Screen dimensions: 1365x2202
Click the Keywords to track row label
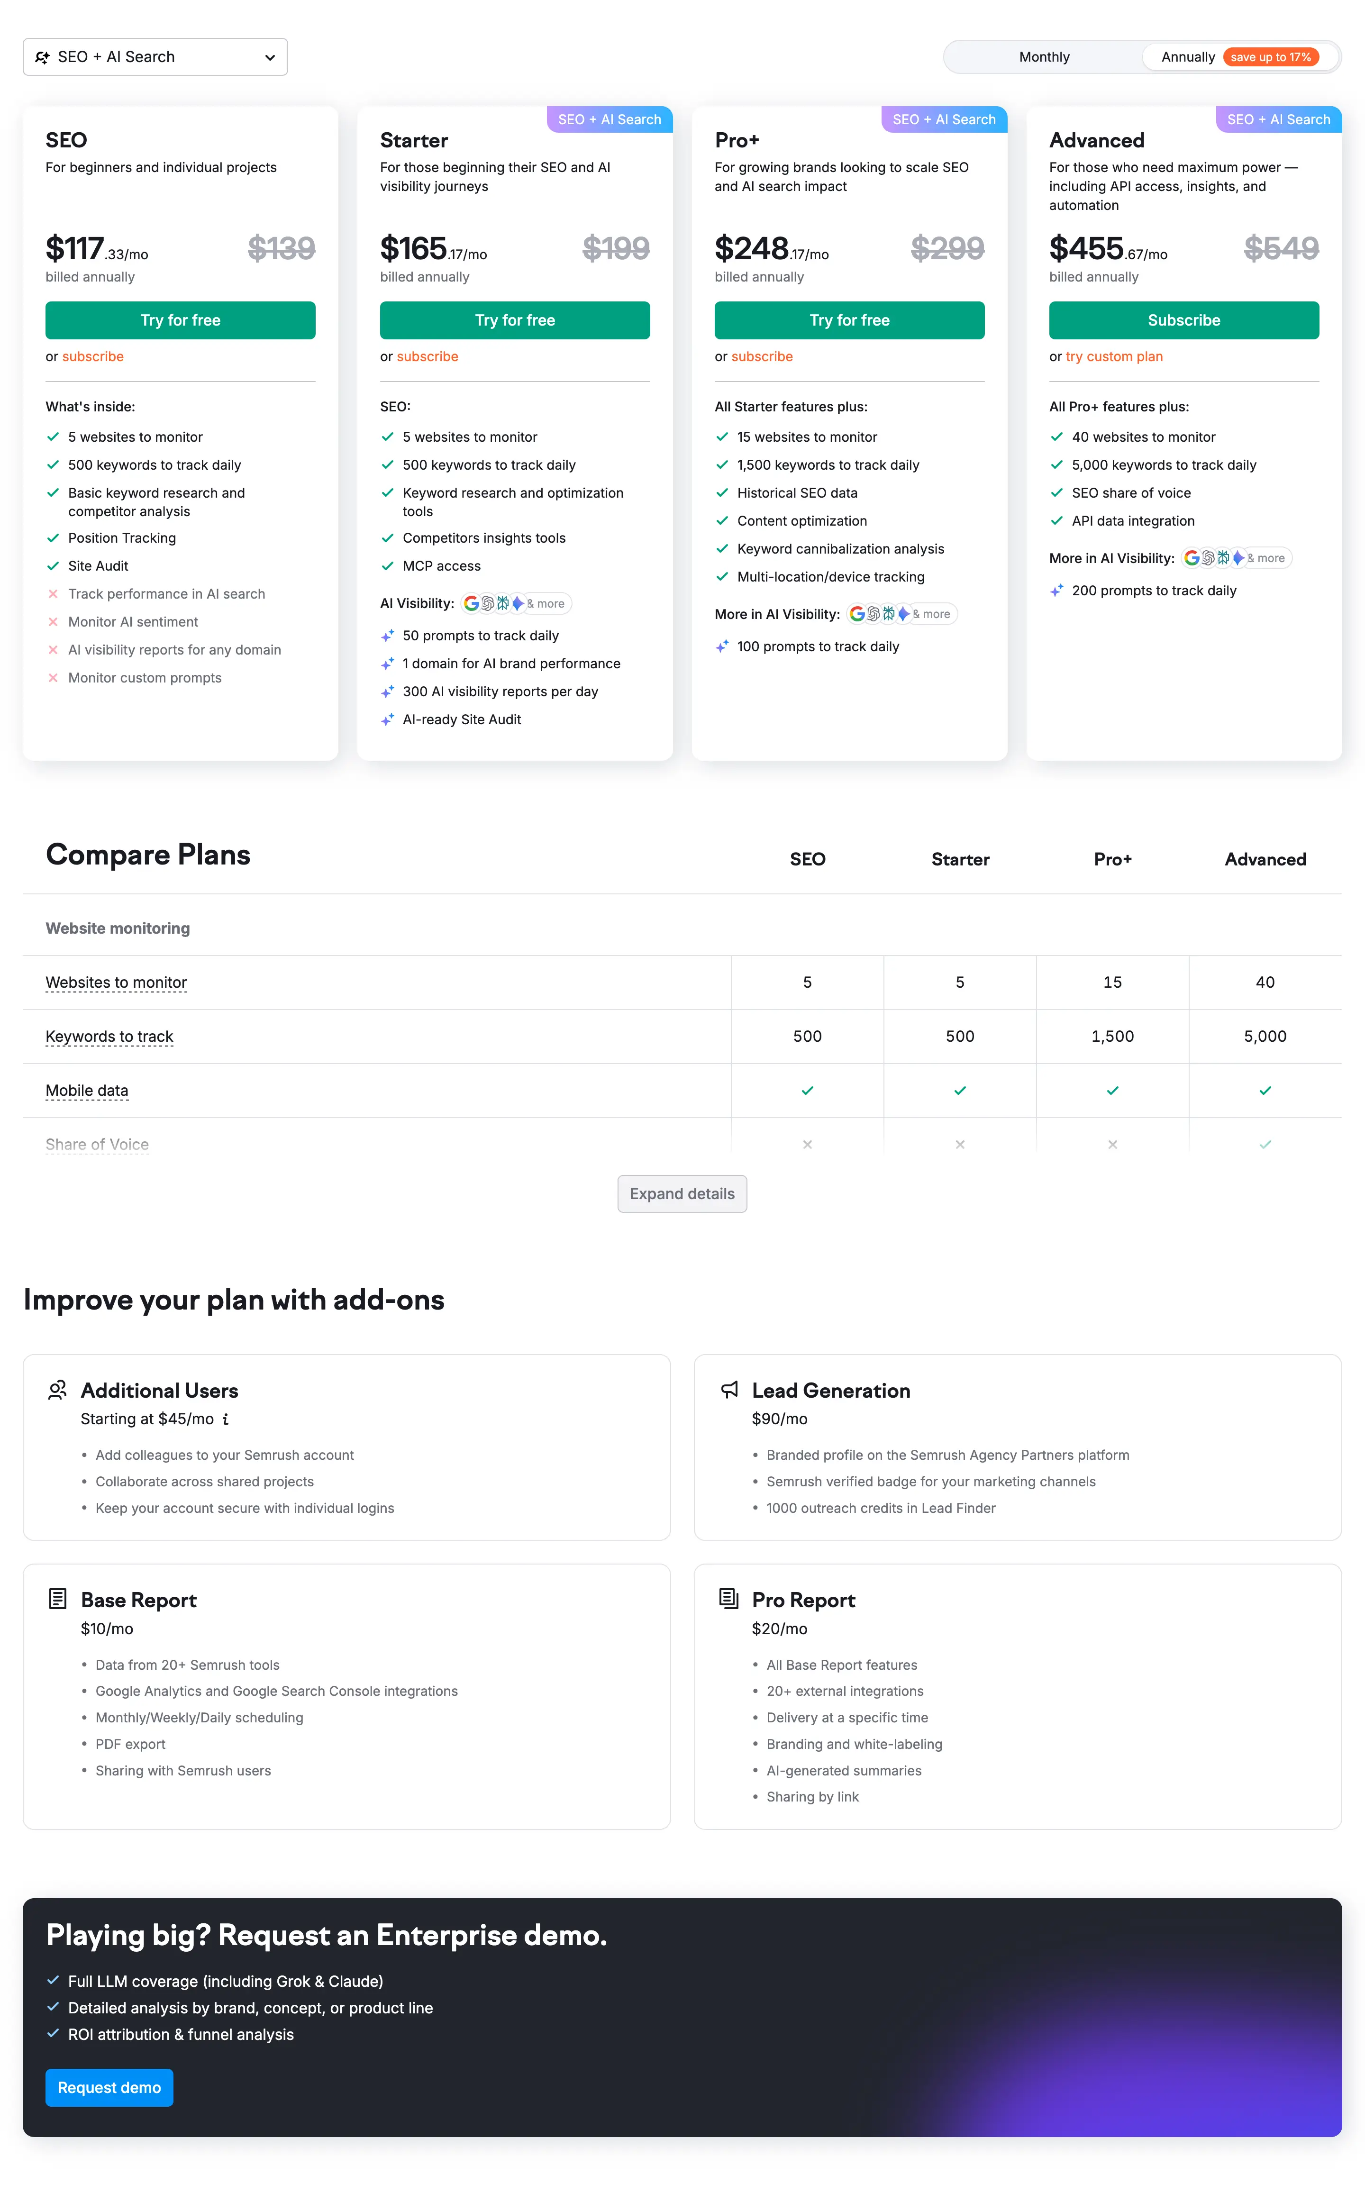tap(109, 1037)
